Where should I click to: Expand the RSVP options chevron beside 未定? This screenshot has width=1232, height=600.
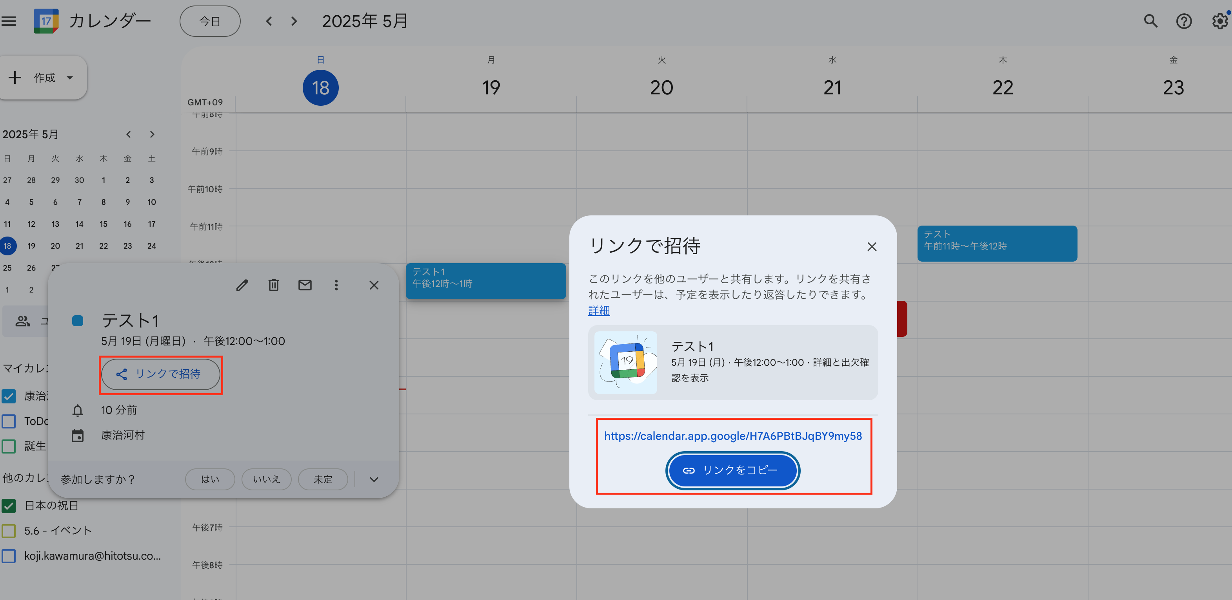tap(374, 479)
